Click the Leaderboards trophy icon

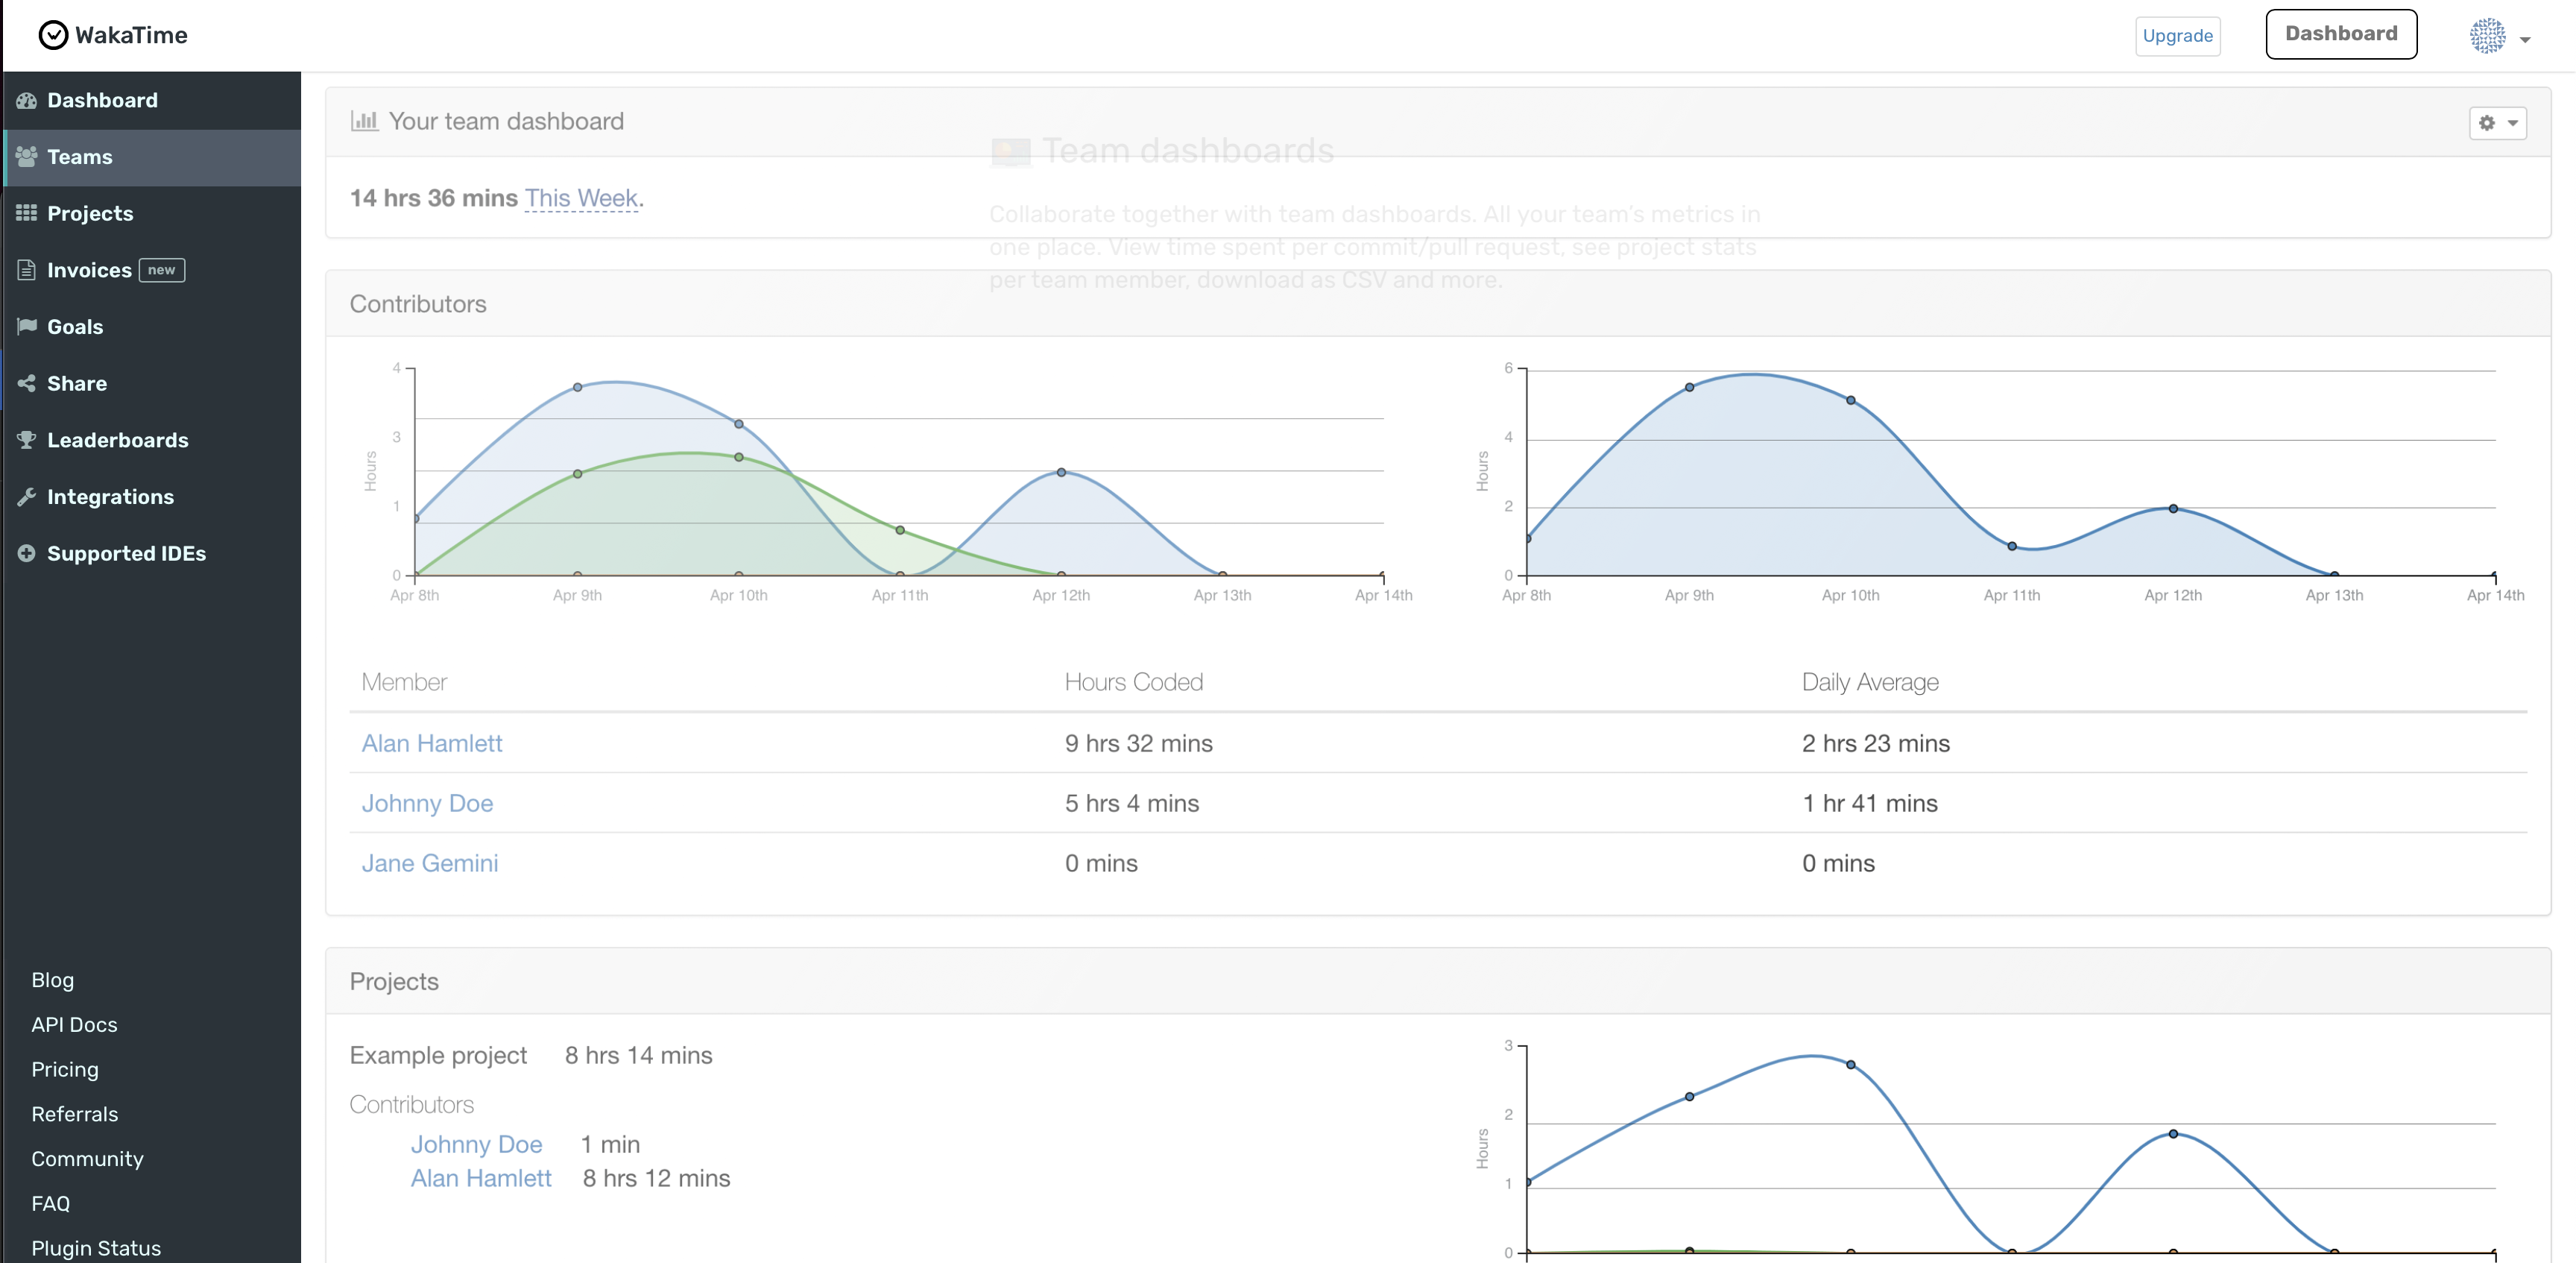coord(27,440)
